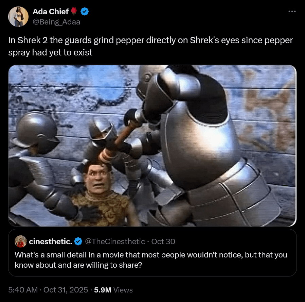Open Ada Chief's profile picture
The image size is (305, 302).
point(18,17)
